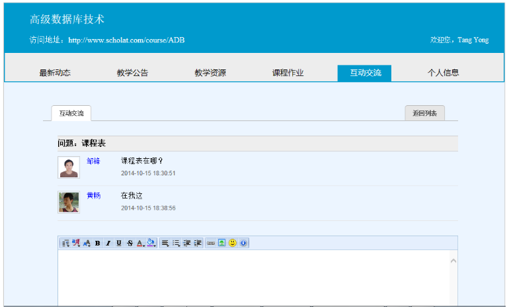Go to the 最新动态 tab
The height and width of the screenshot is (307, 509).
pos(55,73)
